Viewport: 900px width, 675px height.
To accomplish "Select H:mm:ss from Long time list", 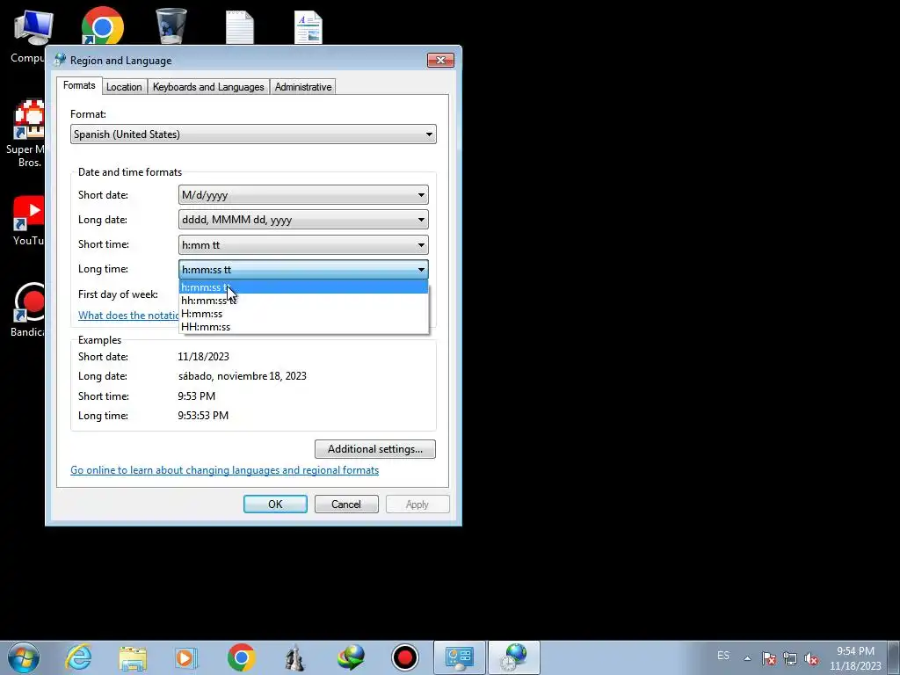I will click(303, 314).
